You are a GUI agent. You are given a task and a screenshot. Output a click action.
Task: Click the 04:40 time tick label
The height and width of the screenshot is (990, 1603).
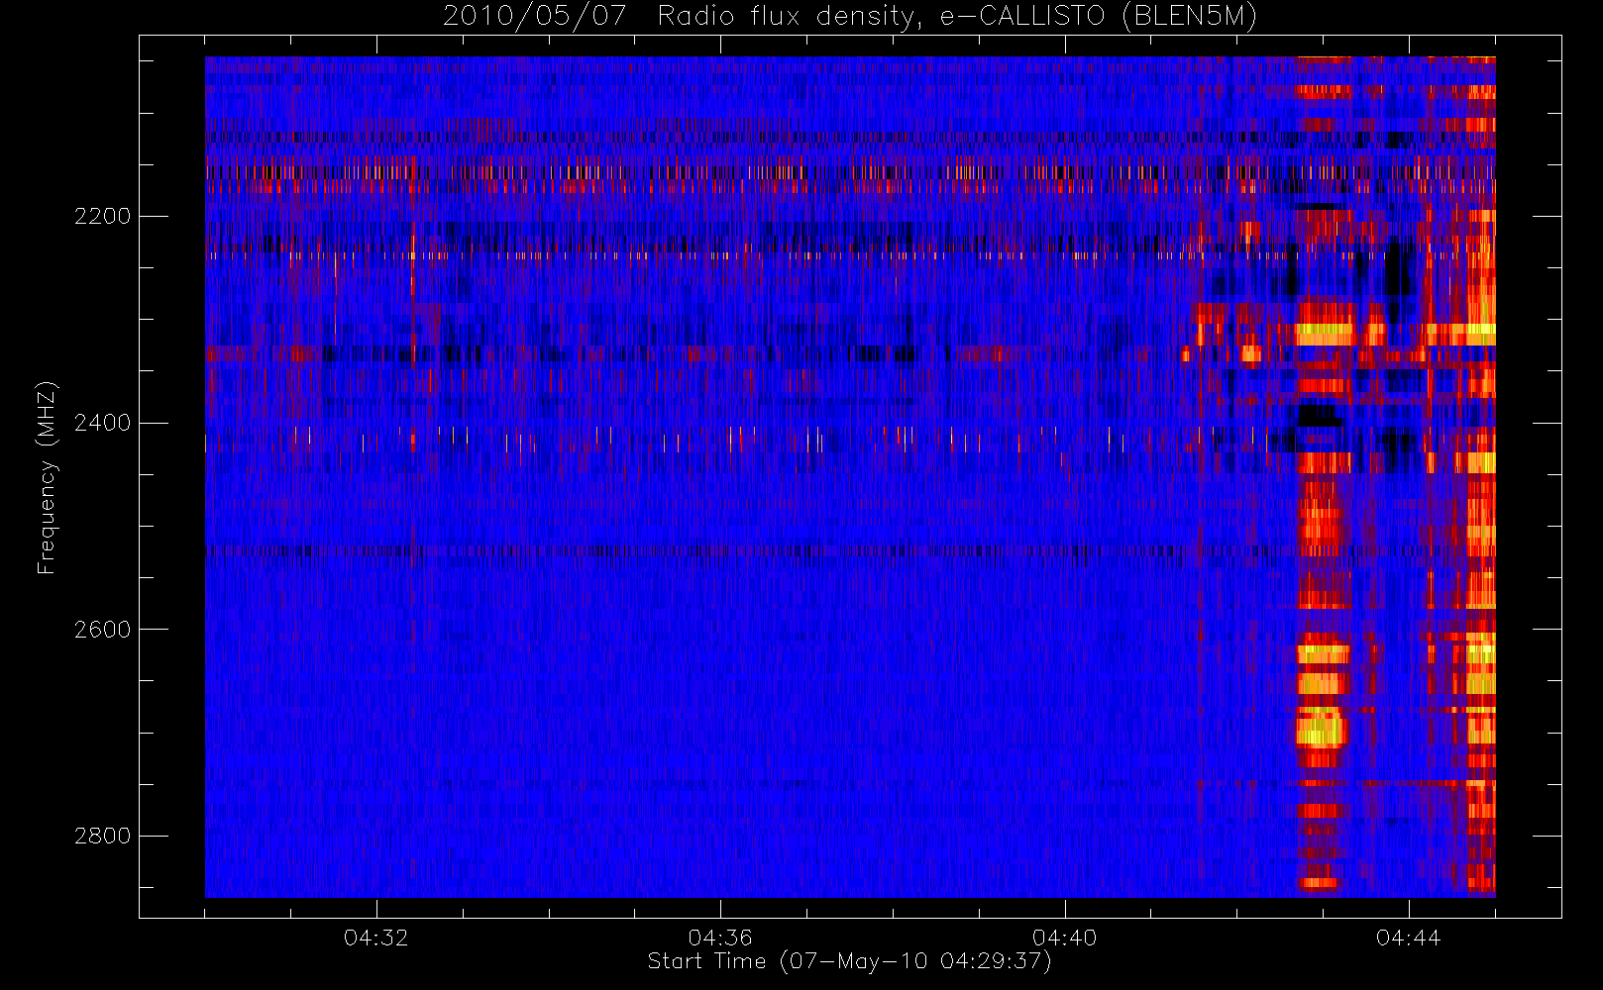[1065, 938]
